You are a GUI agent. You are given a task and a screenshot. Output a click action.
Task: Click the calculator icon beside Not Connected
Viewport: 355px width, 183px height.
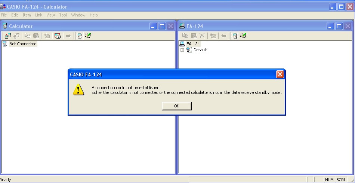click(x=4, y=44)
